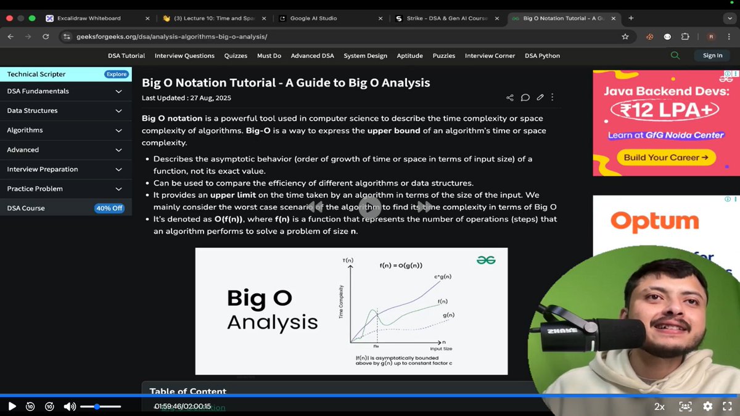Enter fullscreen video mode
740x416 pixels.
728,406
